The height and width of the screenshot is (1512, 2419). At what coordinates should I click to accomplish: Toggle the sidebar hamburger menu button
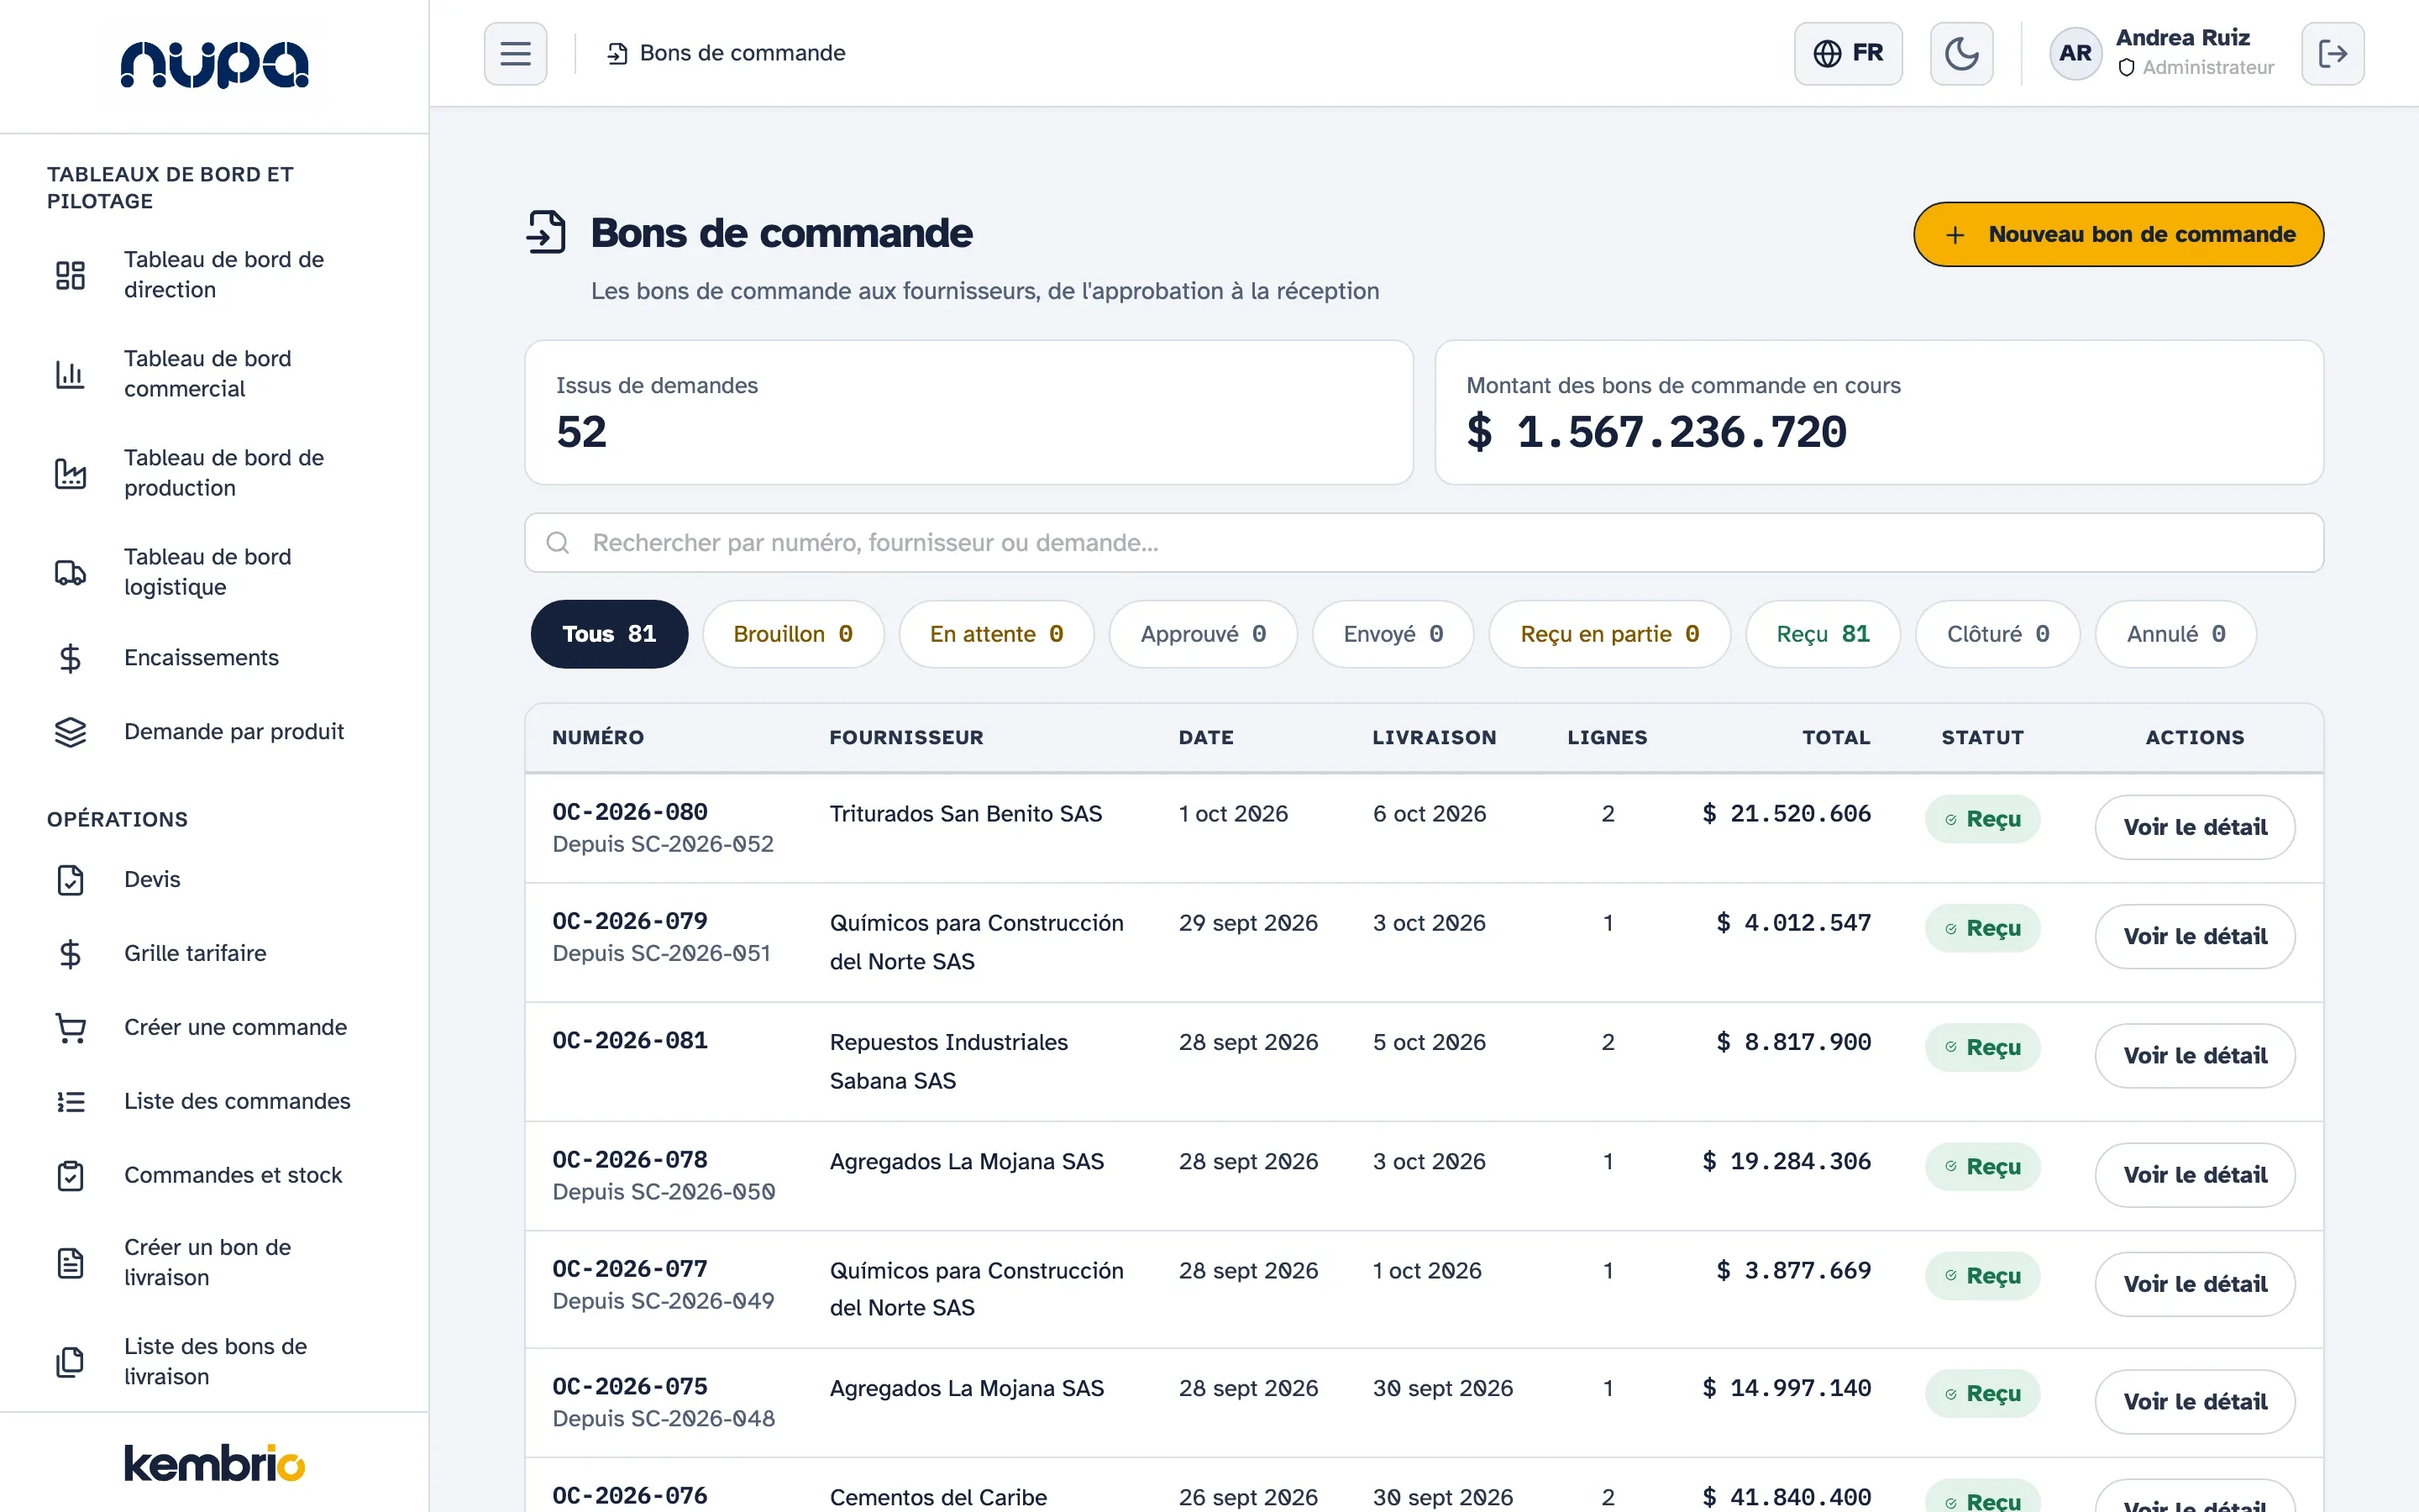515,53
